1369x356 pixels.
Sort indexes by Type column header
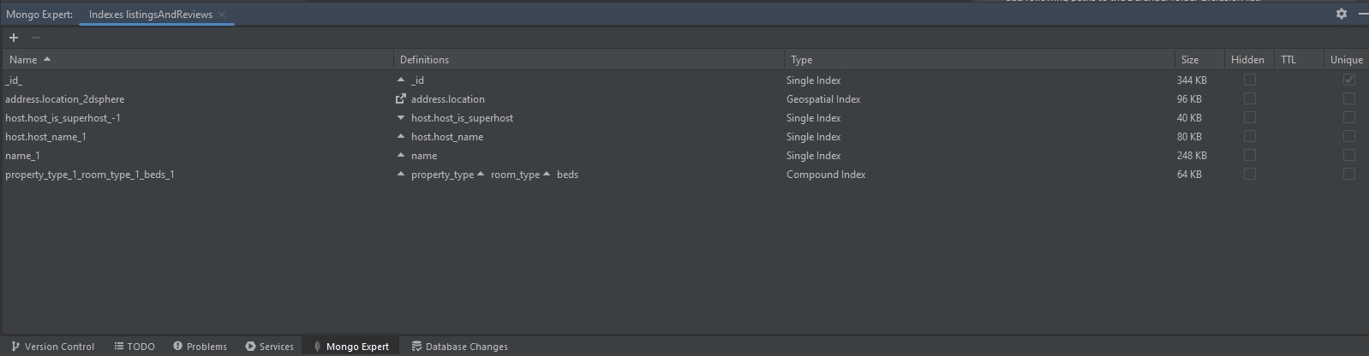(802, 60)
